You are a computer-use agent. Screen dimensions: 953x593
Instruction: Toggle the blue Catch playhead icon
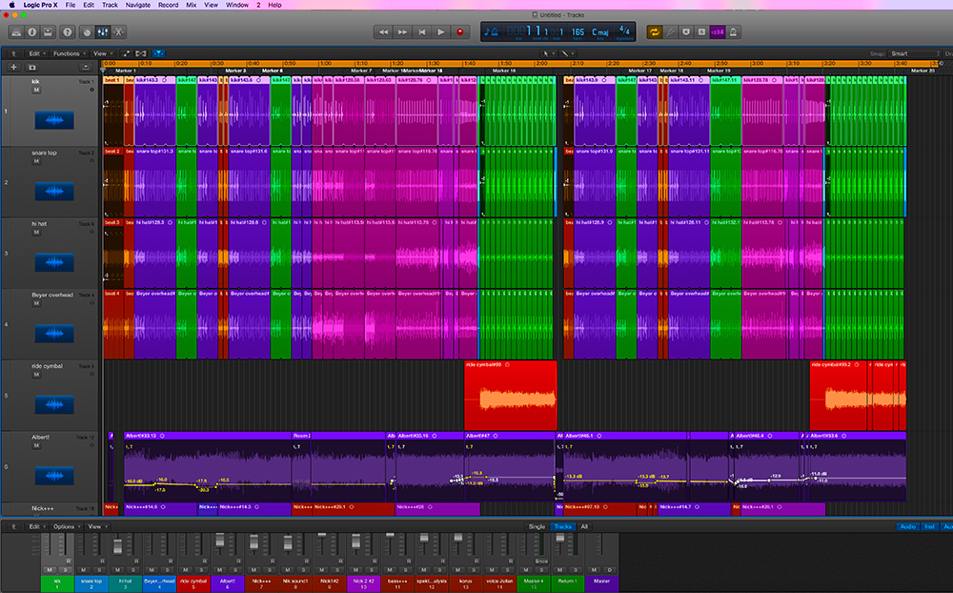(158, 53)
